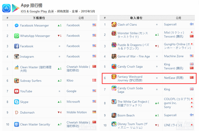Screen dimensions: 199x131
Task: Click the Fantasy Westward Journey game icon
Action: 114,77
